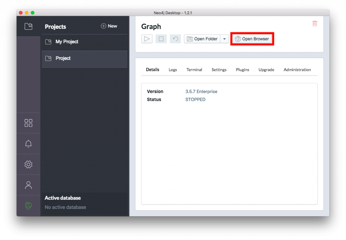This screenshot has height=240, width=346.
Task: Expand the Open Folder dropdown arrow
Action: pyautogui.click(x=224, y=39)
